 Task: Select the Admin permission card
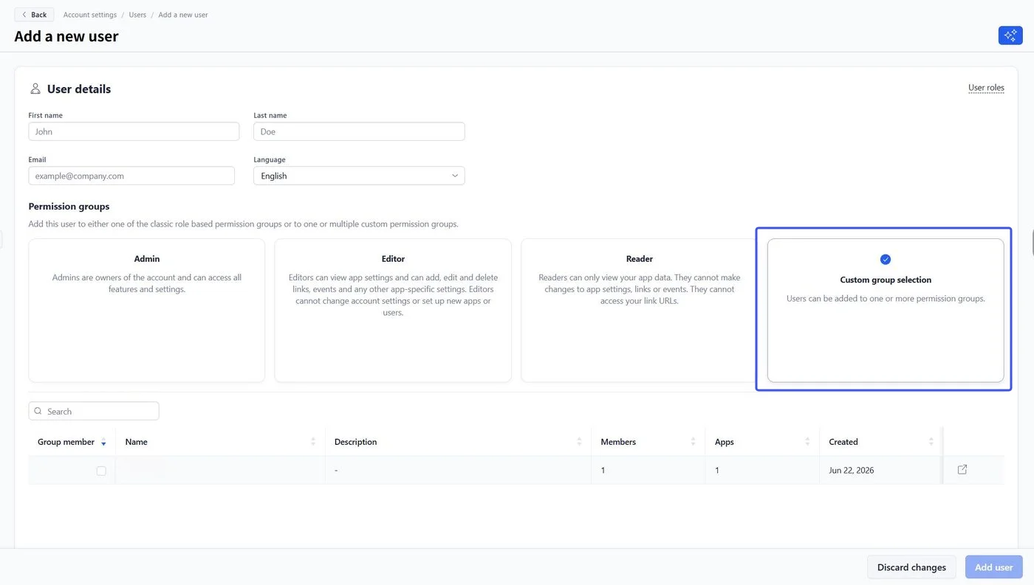147,310
